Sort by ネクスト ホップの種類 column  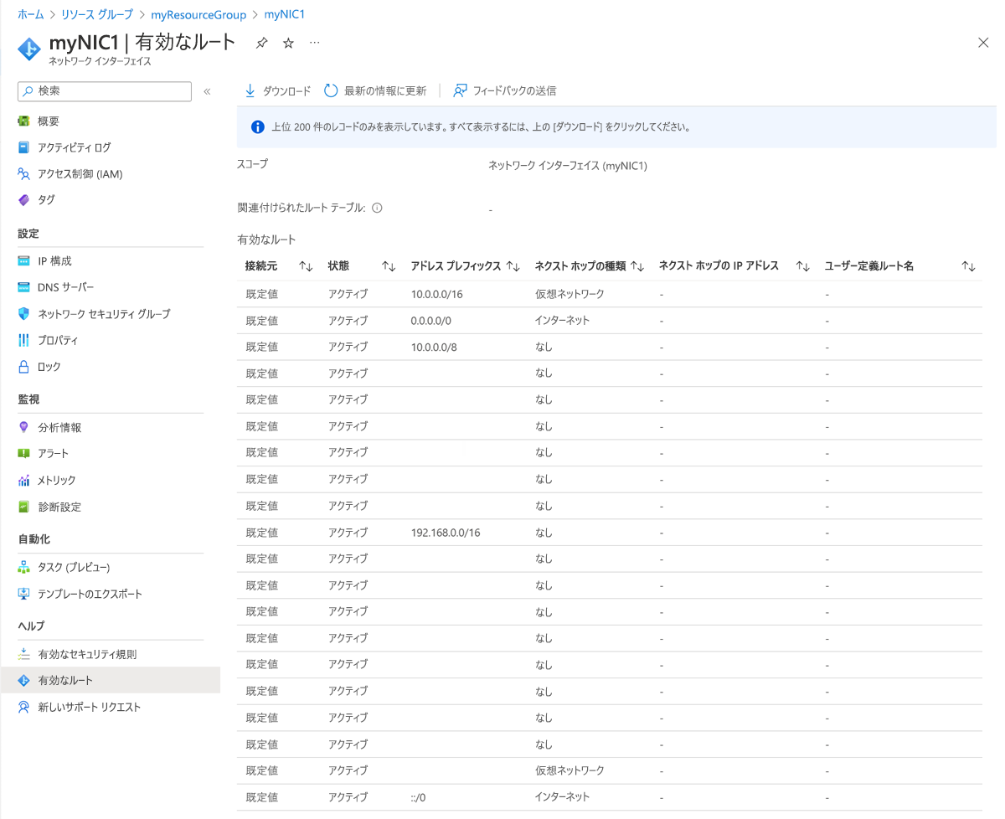[x=636, y=266]
